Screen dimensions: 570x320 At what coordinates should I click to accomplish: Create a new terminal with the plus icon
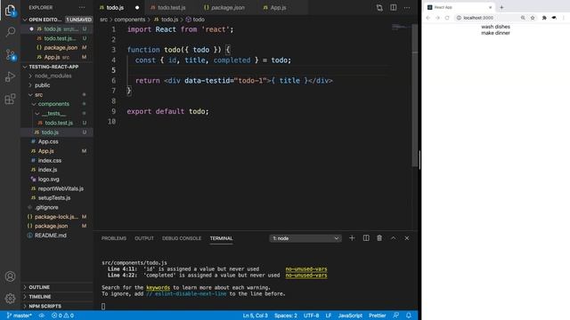click(352, 238)
